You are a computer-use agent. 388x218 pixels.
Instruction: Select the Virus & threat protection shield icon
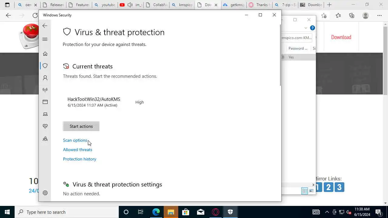point(45,66)
